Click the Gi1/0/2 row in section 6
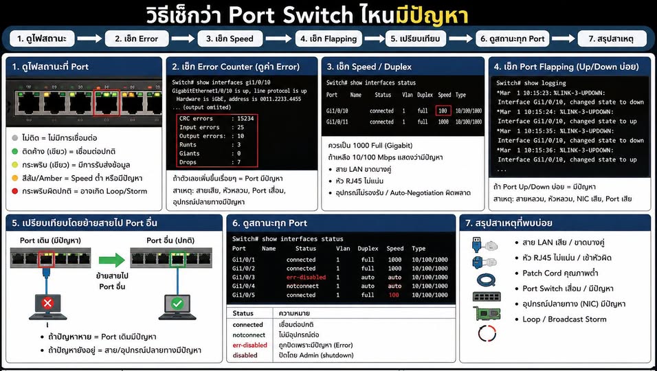Screen dimensions: 657x371 click(339, 269)
